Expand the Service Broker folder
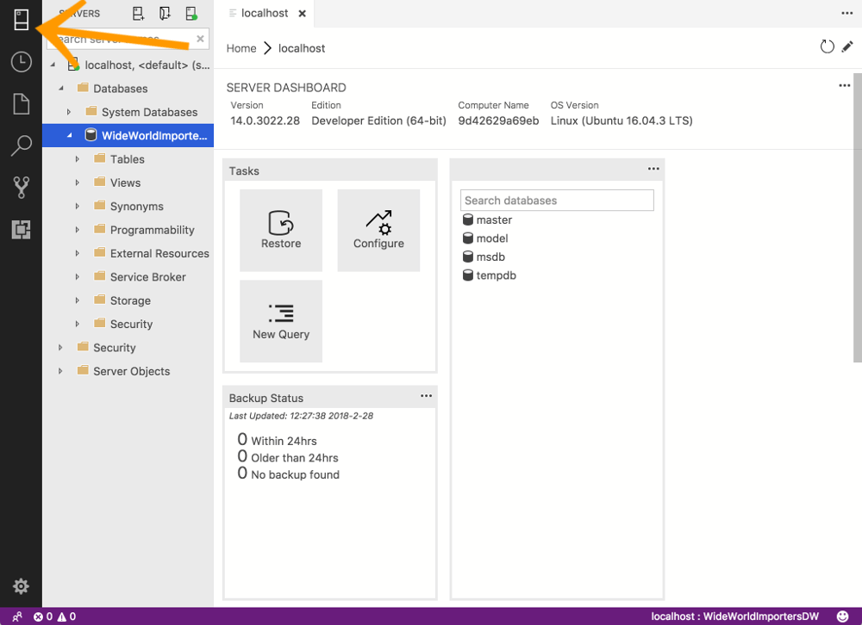 78,277
